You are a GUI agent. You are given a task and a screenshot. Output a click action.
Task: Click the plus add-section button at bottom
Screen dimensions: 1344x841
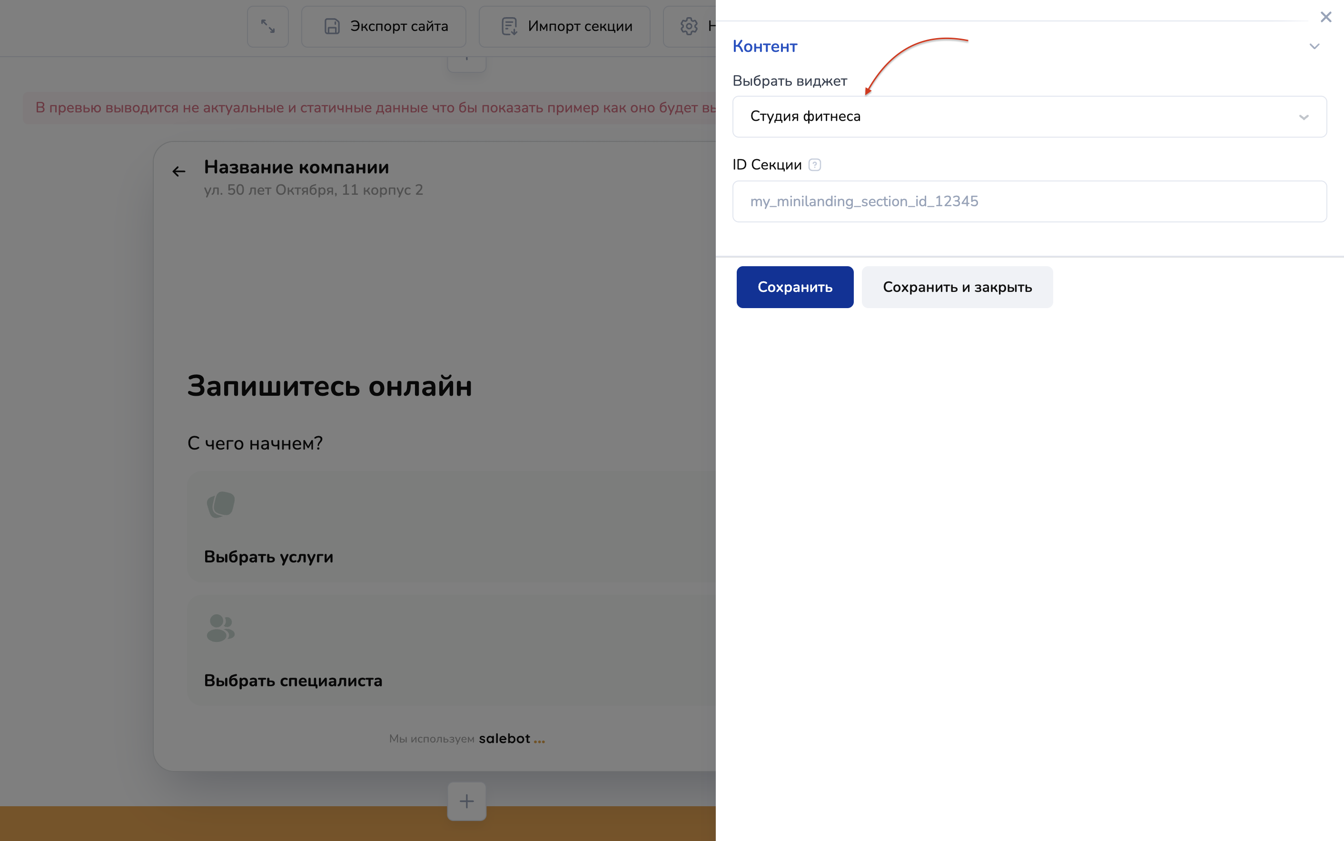[466, 801]
